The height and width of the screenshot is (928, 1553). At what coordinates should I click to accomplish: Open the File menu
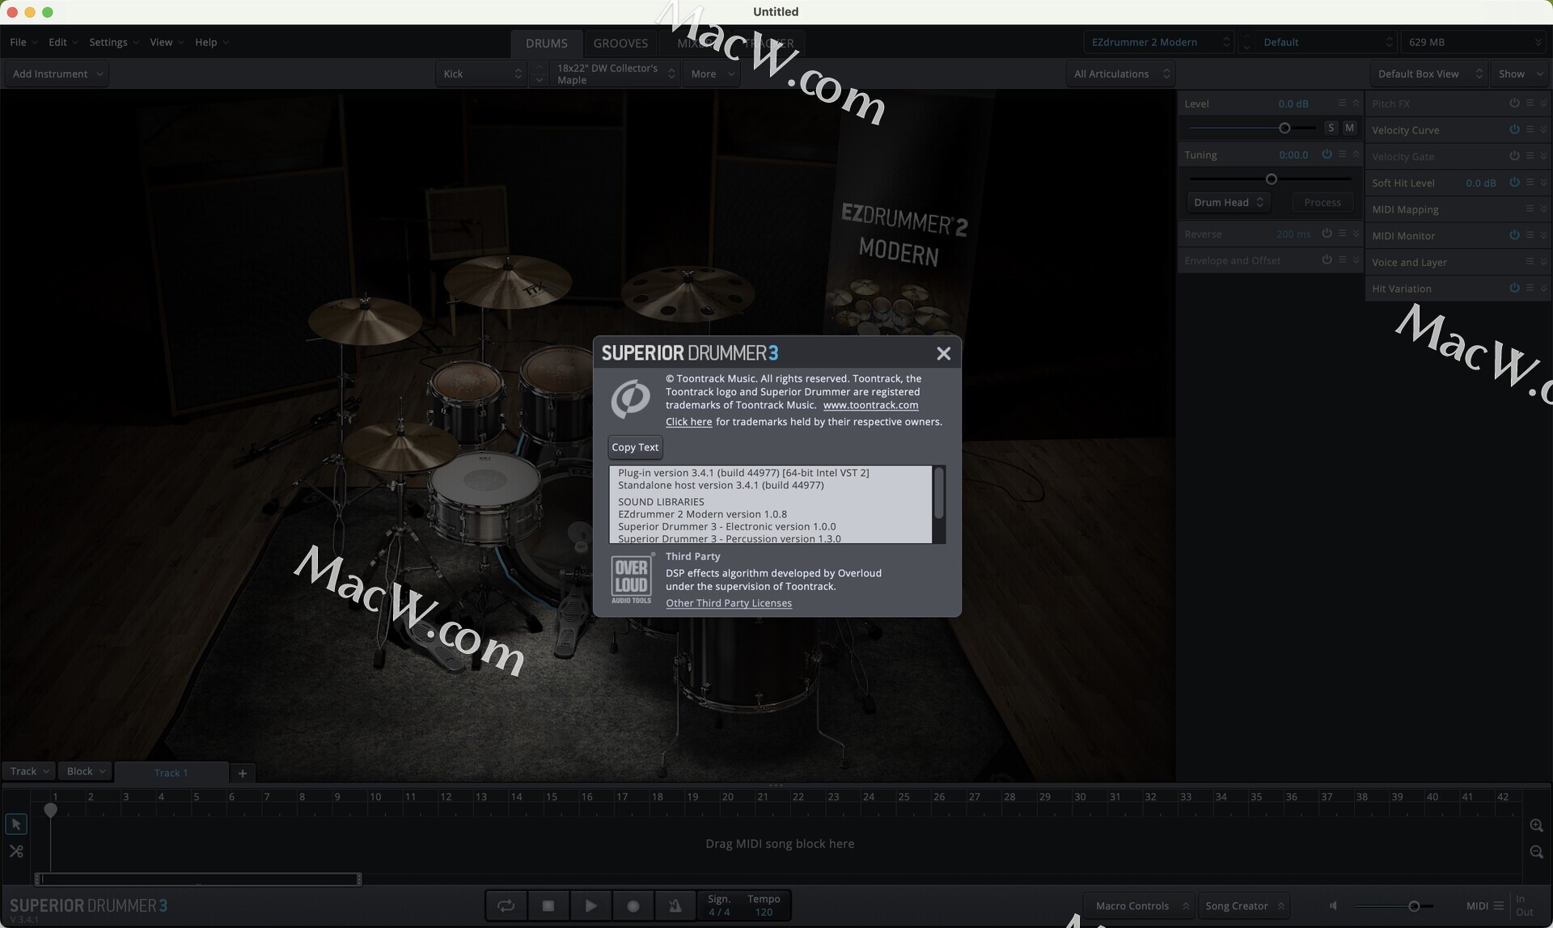tap(23, 42)
